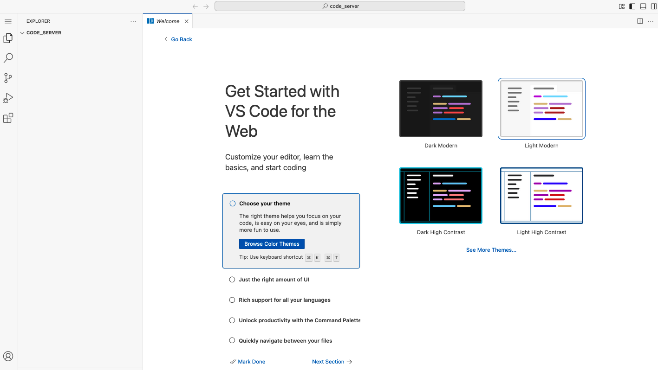The image size is (658, 370).
Task: Select the Dark High Contrast theme thumbnail
Action: [441, 196]
